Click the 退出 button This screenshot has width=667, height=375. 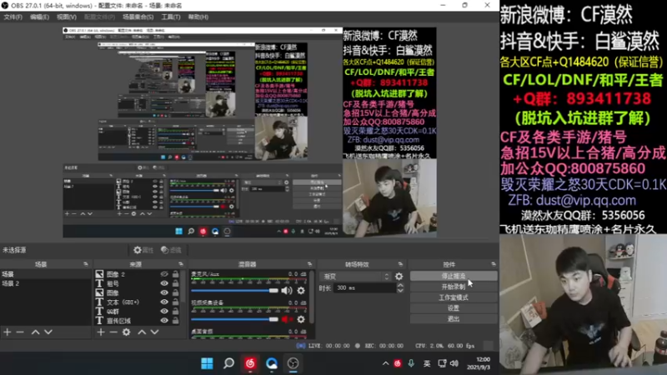point(454,318)
